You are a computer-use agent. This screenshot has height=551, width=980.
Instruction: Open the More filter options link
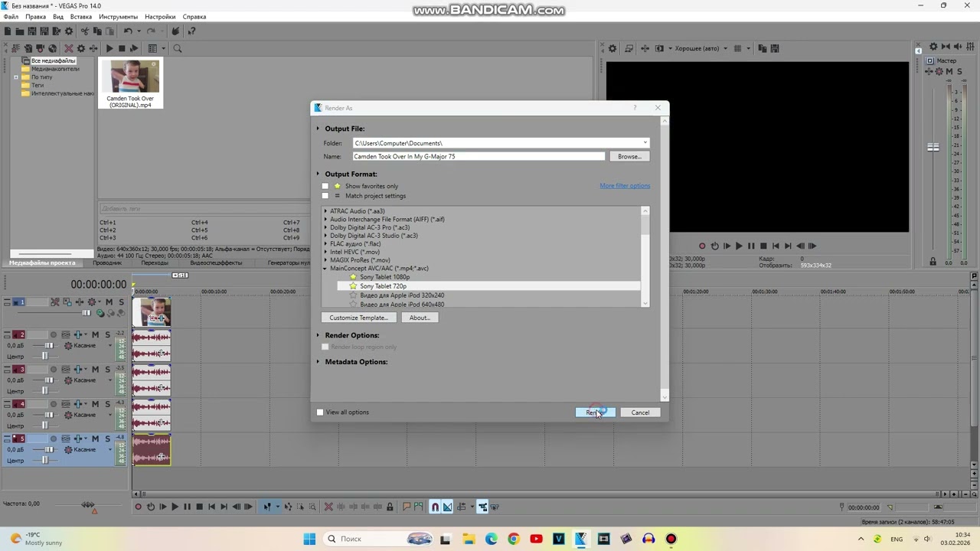tap(625, 186)
